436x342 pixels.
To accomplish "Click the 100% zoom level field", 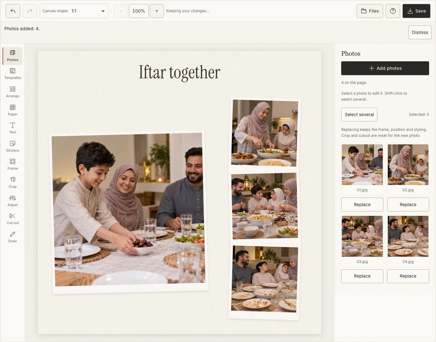I will tap(139, 11).
